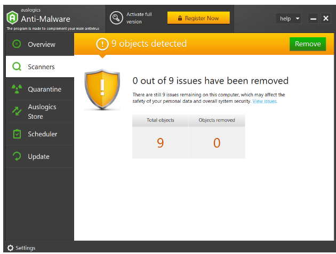Screen dimensions: 336x254
Task: Click the exclamation warning circle icon
Action: coord(102,44)
